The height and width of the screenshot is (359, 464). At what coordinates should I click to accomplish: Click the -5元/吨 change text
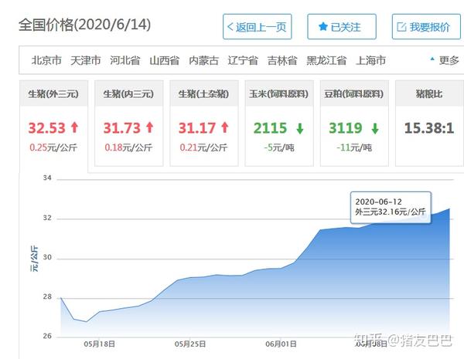coord(279,147)
